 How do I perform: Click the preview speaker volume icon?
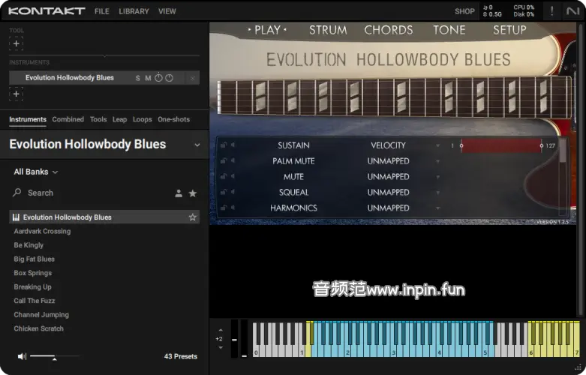[22, 356]
